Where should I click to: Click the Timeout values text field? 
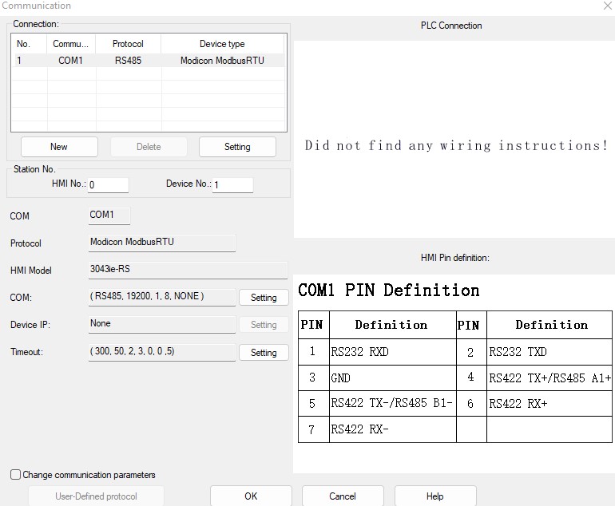pyautogui.click(x=162, y=353)
